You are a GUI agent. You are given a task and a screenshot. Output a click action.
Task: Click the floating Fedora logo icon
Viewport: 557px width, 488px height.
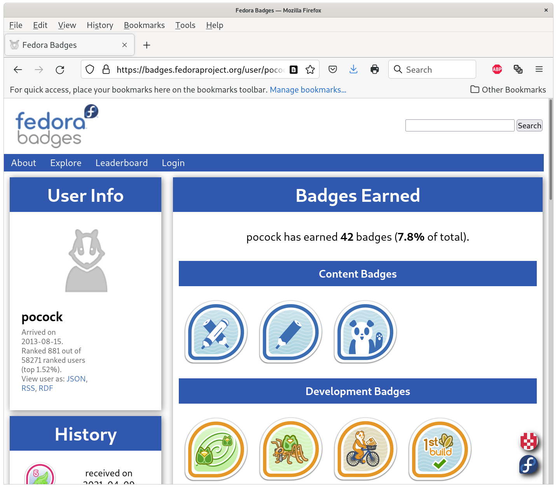529,465
